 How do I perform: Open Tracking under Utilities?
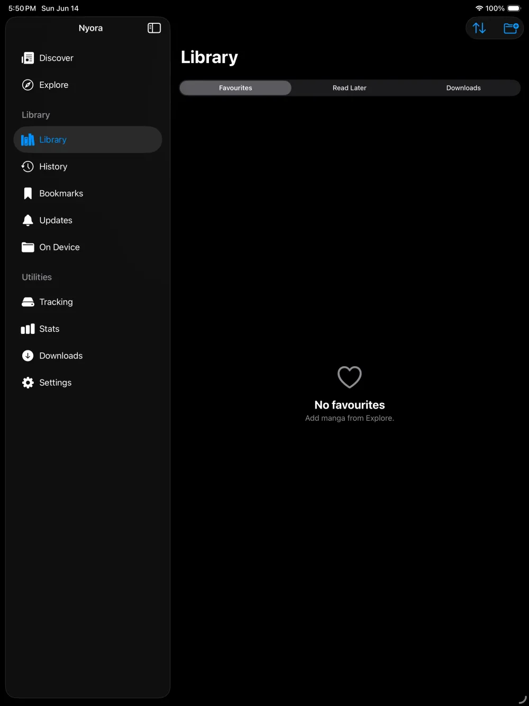pyautogui.click(x=88, y=302)
